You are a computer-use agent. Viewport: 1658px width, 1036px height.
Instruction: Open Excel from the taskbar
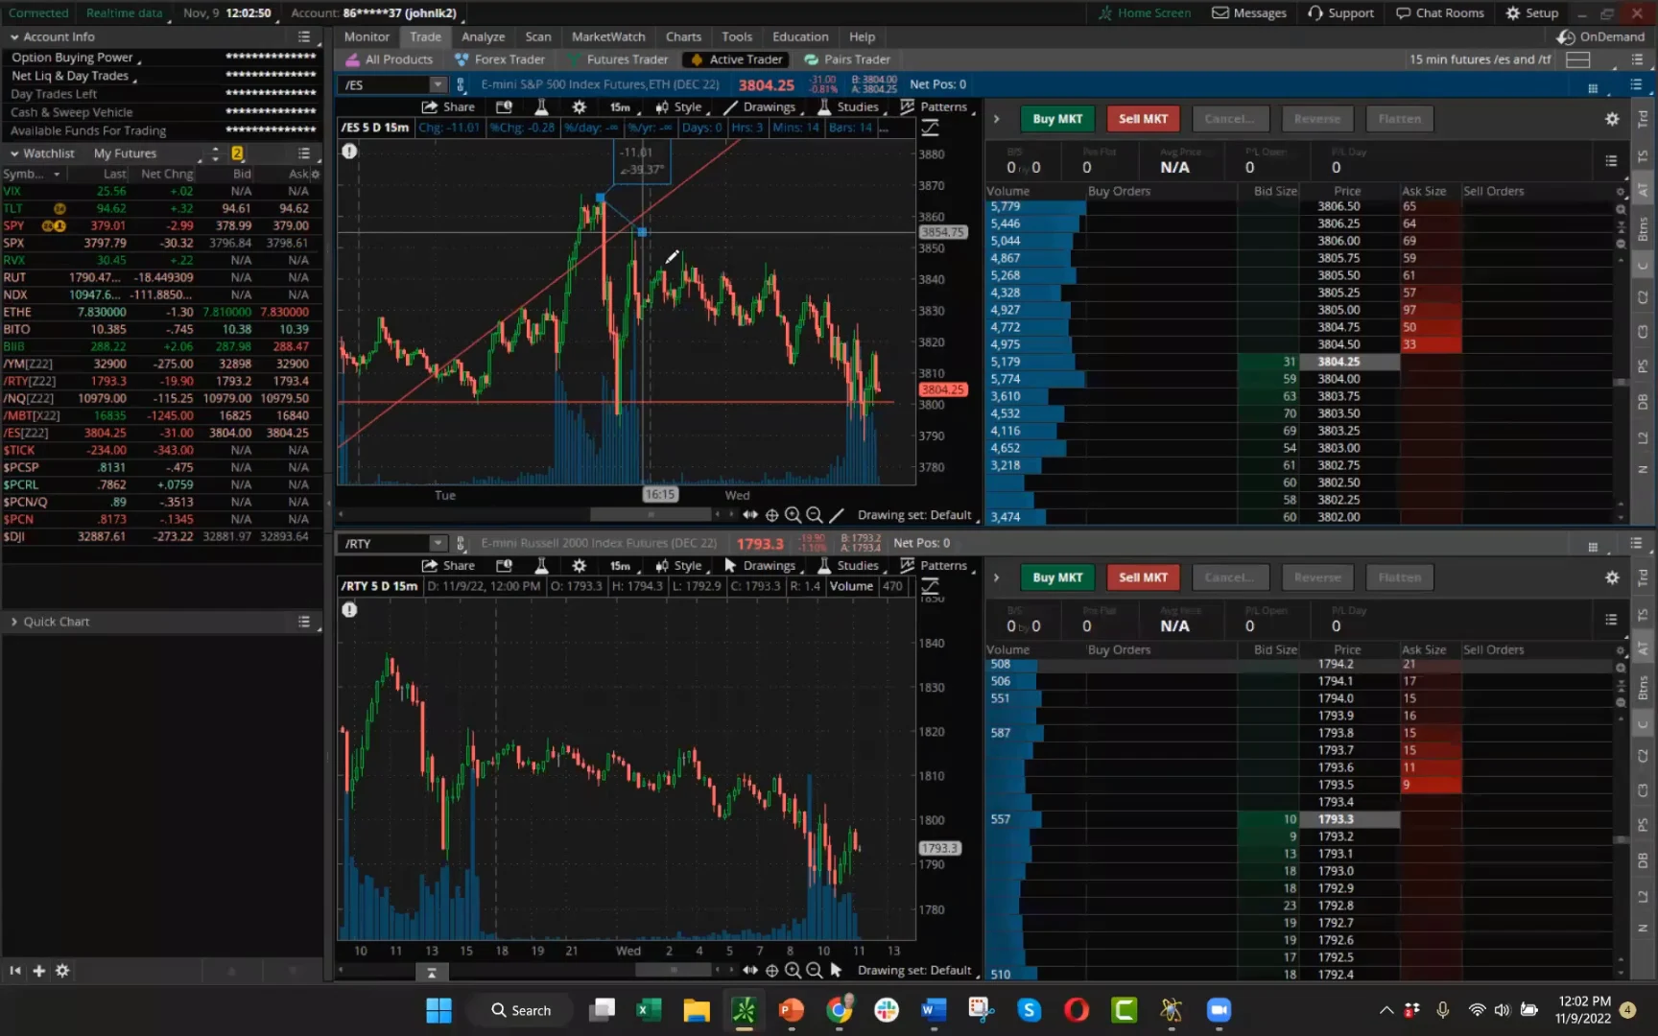[649, 1010]
